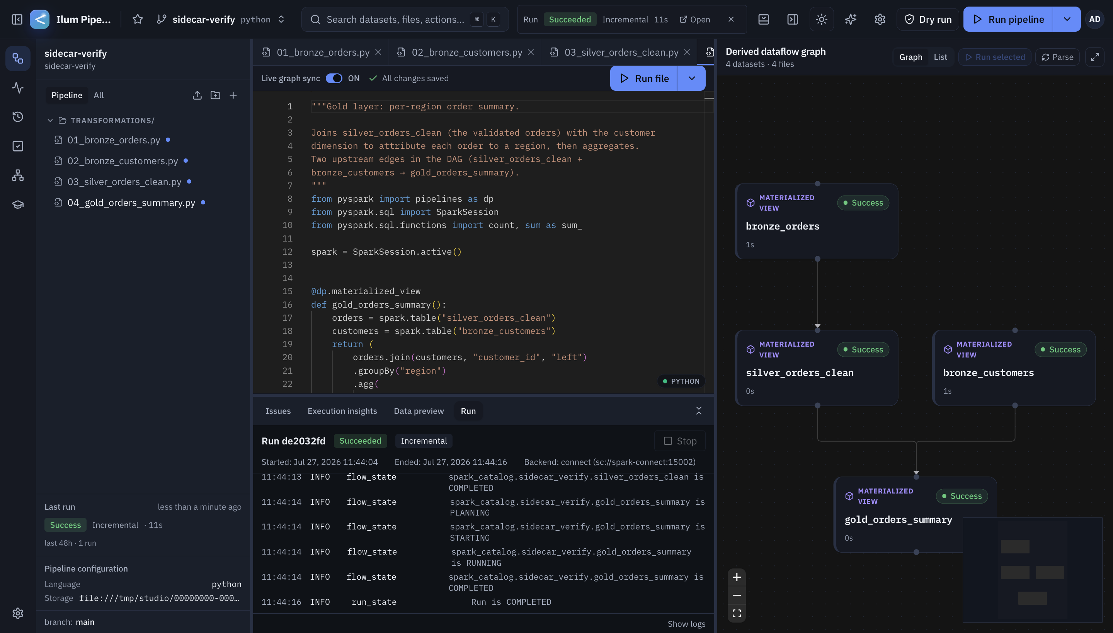Switch to the Execution insights tab
This screenshot has width=1113, height=633.
point(342,411)
